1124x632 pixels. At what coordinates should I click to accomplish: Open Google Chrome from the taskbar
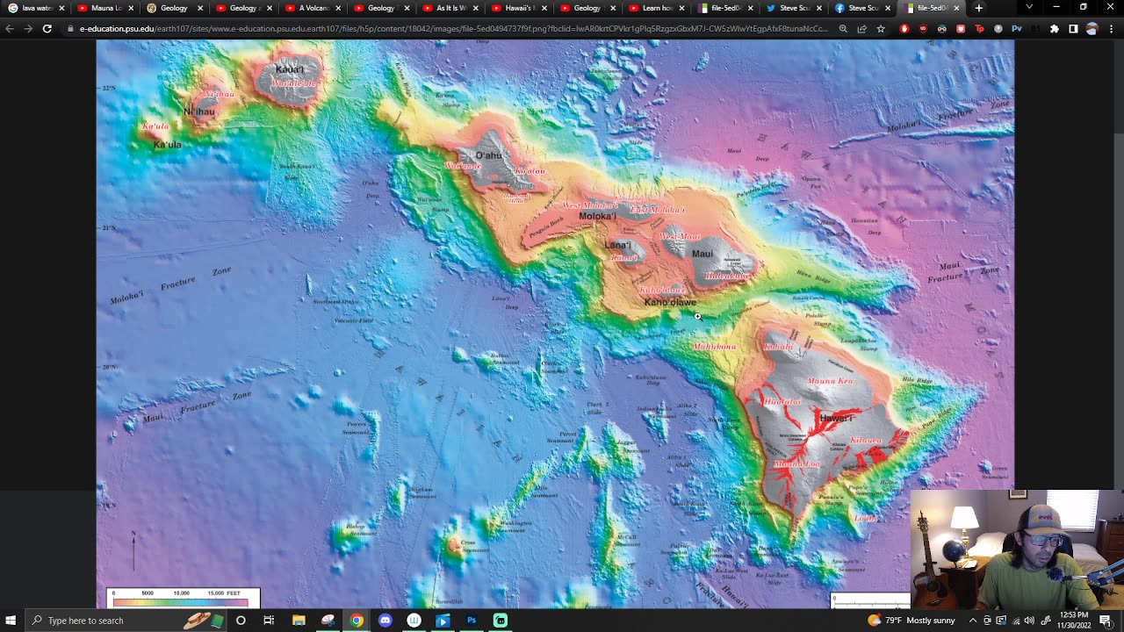click(x=357, y=621)
